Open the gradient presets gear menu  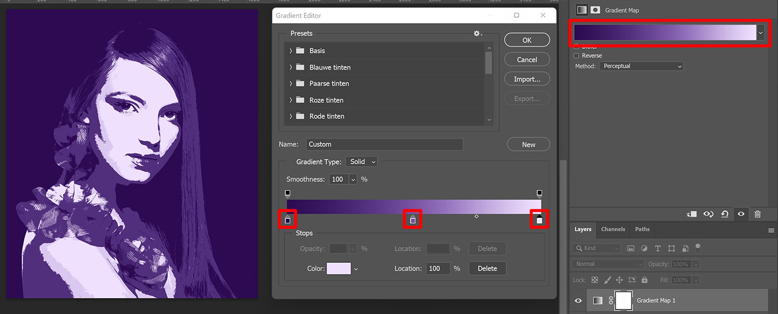[x=477, y=34]
